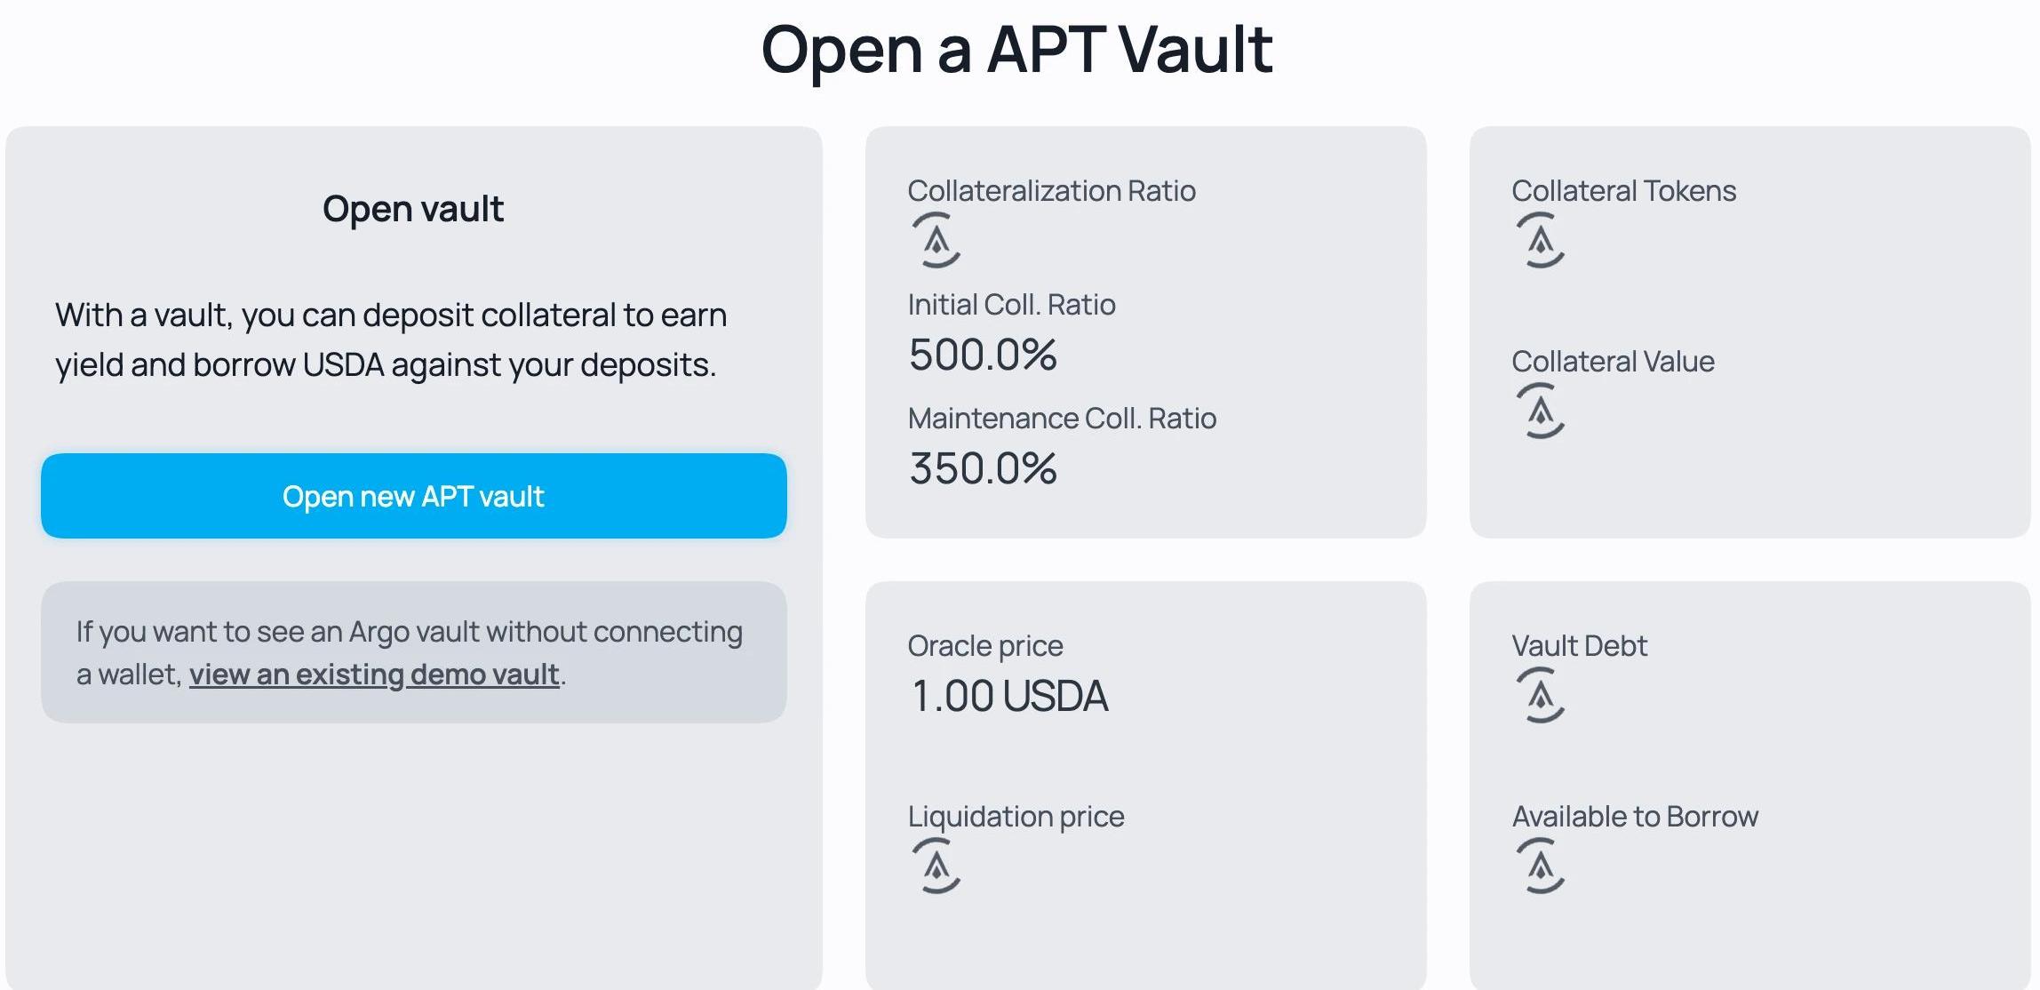Click the vault description paragraph about borrowing USDA

391,340
